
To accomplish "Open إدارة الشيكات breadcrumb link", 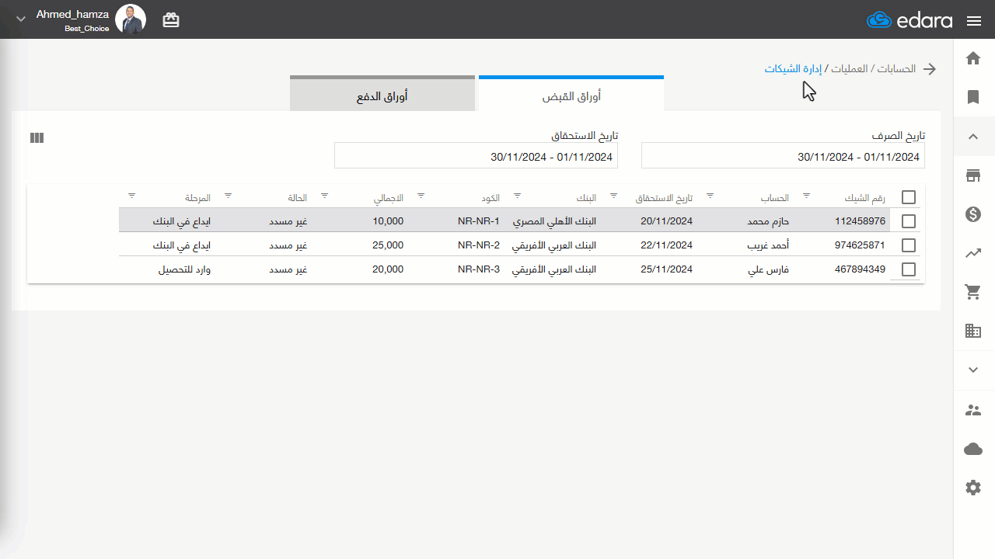I will pyautogui.click(x=793, y=69).
